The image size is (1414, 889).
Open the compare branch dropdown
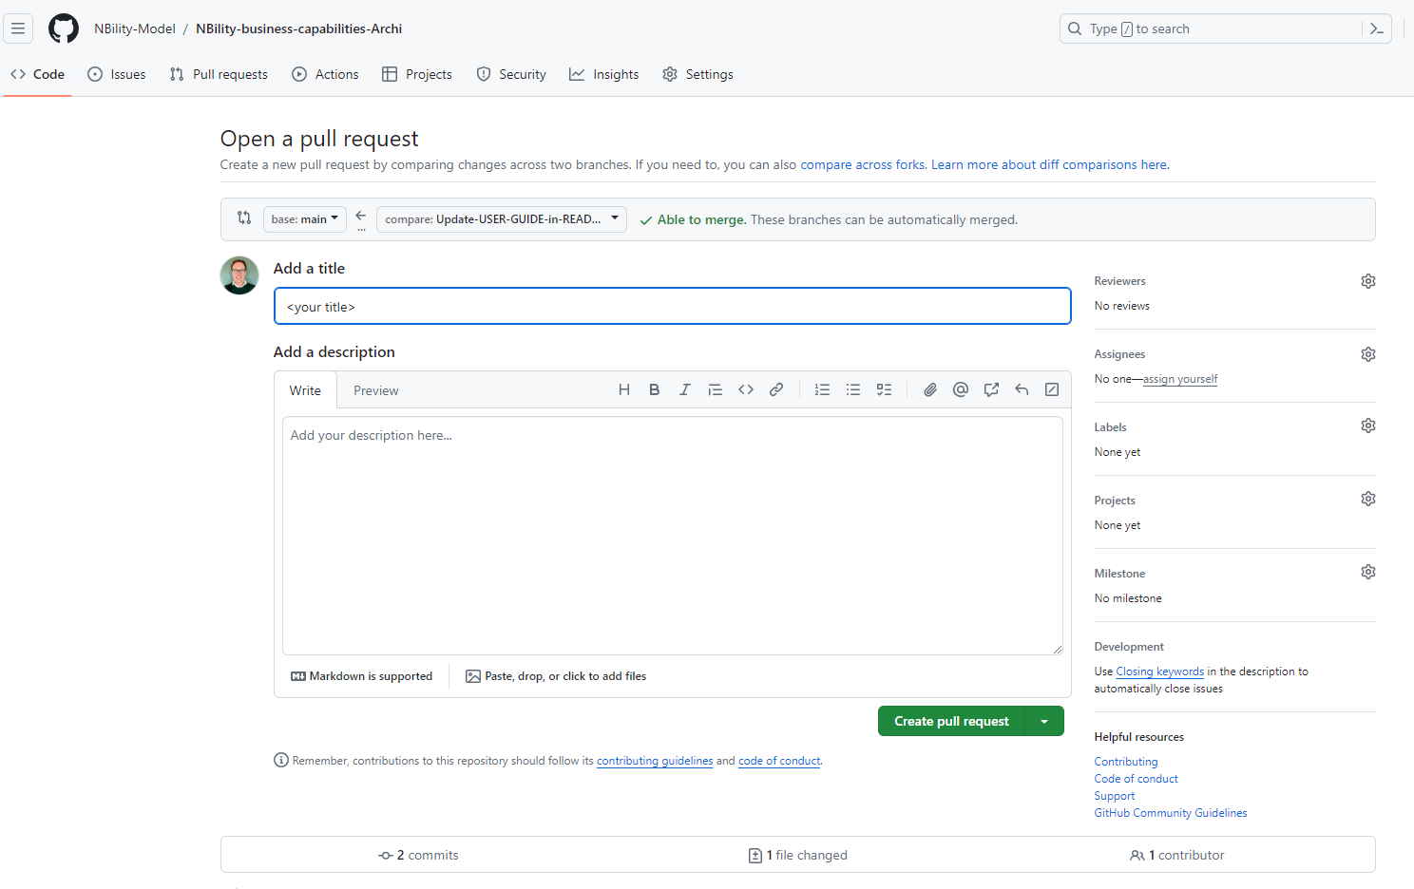(x=501, y=218)
